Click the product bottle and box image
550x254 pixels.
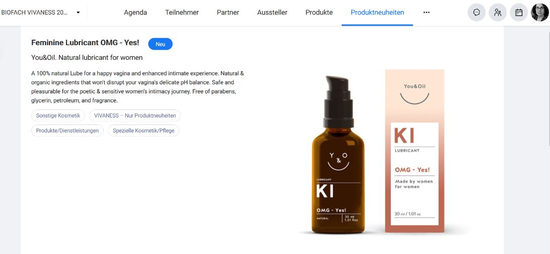pyautogui.click(x=379, y=152)
